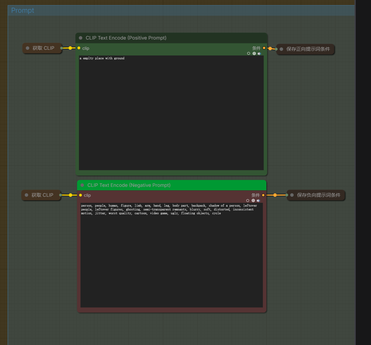Viewport: 371px width, 345px height.
Task: Toggle collapse dot on the 获取 CLIP node beside Negative Prompt
Action: point(26,195)
